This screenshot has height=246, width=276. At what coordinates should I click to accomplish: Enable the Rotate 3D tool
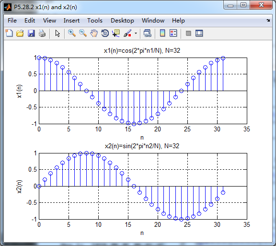(105, 33)
